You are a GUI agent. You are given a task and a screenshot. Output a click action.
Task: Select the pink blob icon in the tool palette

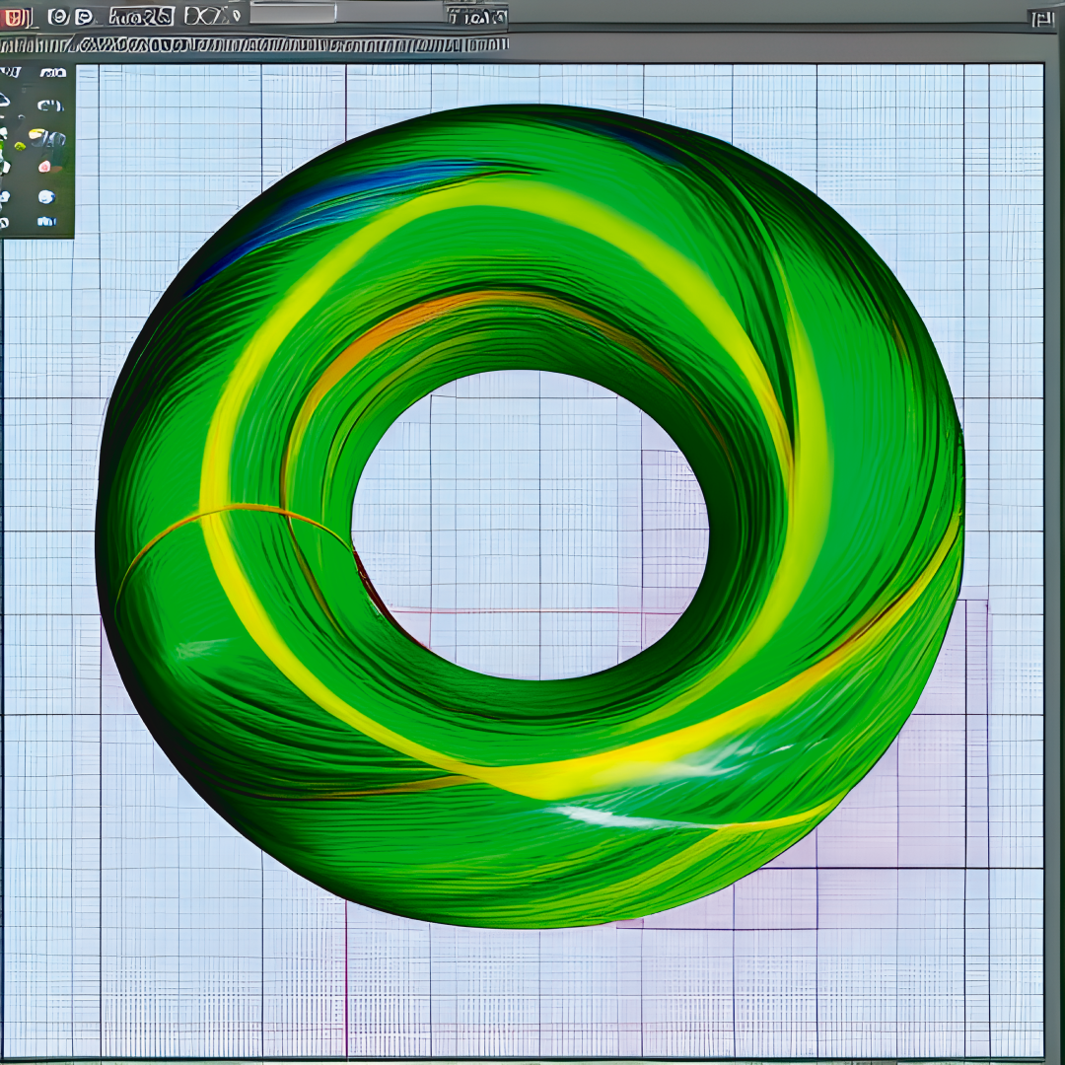pyautogui.click(x=44, y=166)
